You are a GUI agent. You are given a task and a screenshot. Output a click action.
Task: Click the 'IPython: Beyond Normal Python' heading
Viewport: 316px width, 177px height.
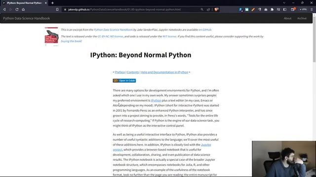(x=141, y=55)
